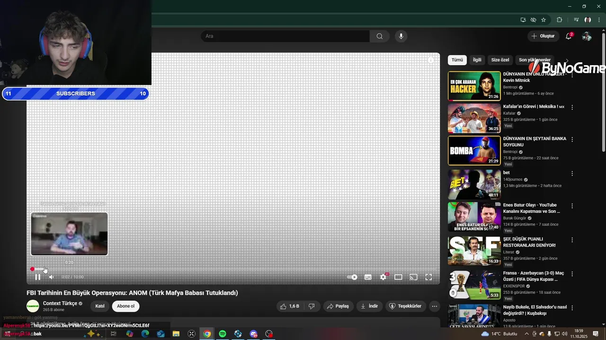Click the Paylaş share button
The width and height of the screenshot is (606, 340).
pos(338,306)
